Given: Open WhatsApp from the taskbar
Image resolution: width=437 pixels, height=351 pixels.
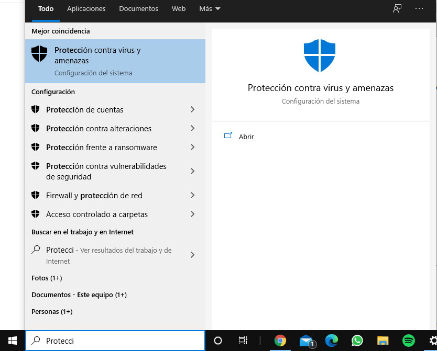Looking at the screenshot, I should pos(357,341).
